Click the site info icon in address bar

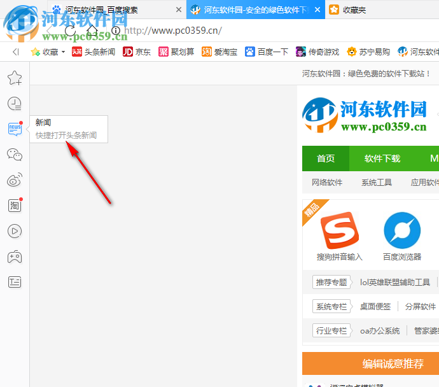pyautogui.click(x=116, y=31)
